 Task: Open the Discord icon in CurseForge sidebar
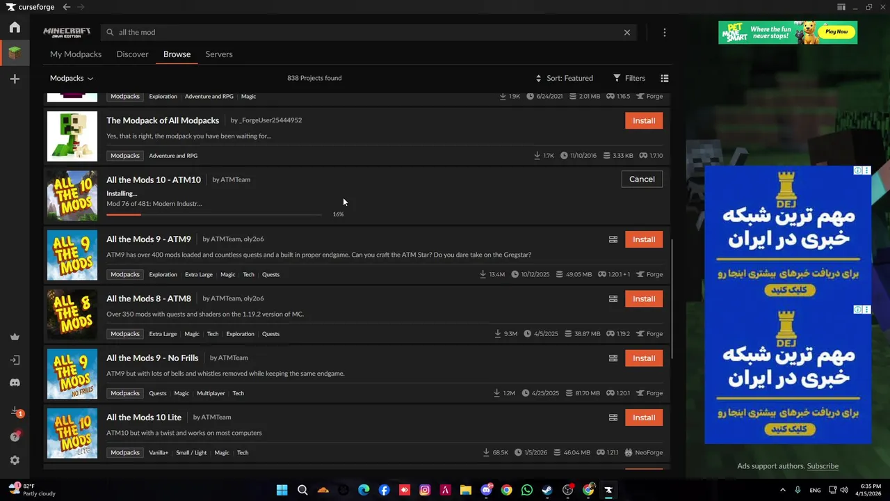(x=15, y=383)
